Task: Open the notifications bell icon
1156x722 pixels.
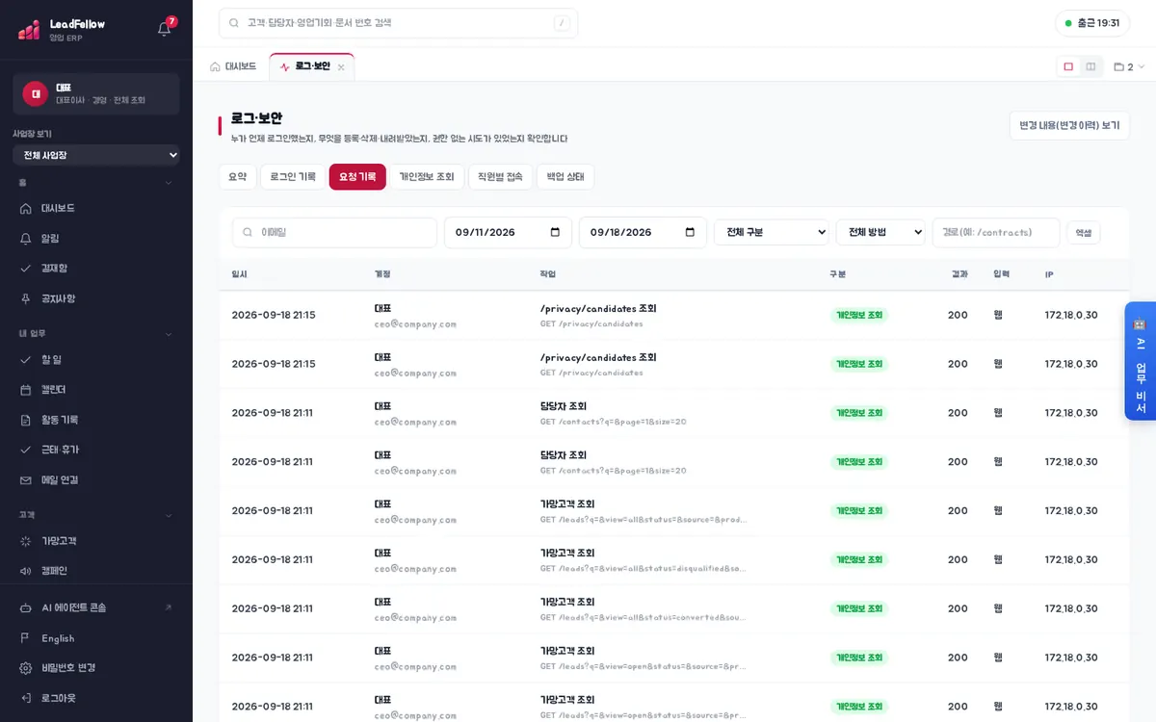Action: click(x=164, y=29)
